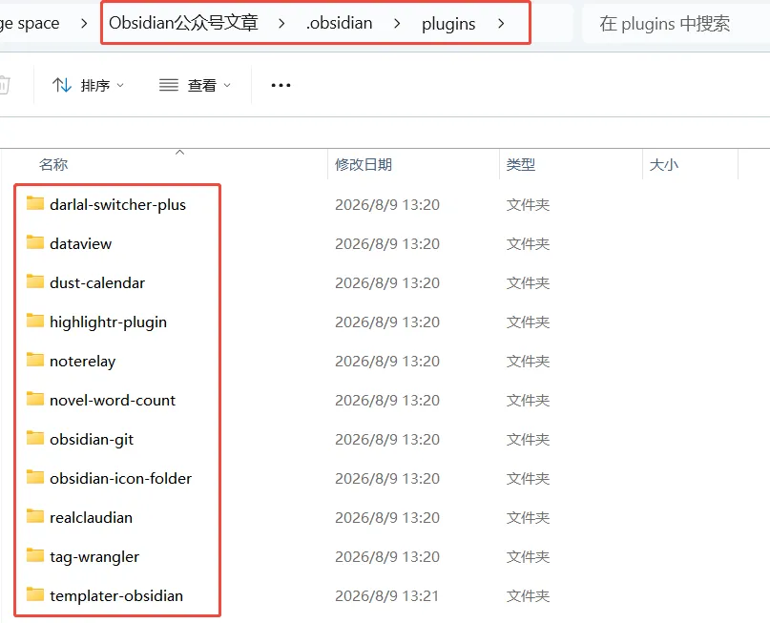Click the 文件夹 type of obsidian-git row

(528, 440)
